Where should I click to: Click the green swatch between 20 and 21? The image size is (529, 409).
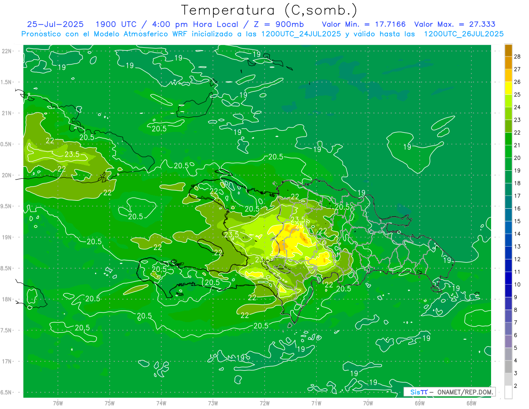point(508,151)
